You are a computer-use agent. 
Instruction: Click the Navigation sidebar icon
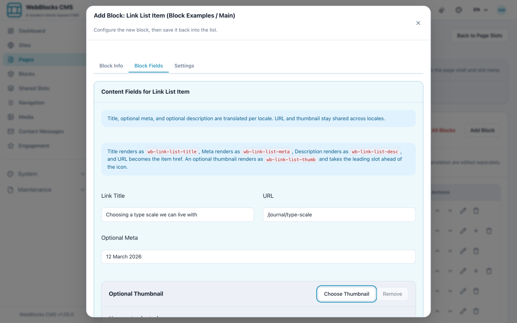11,103
